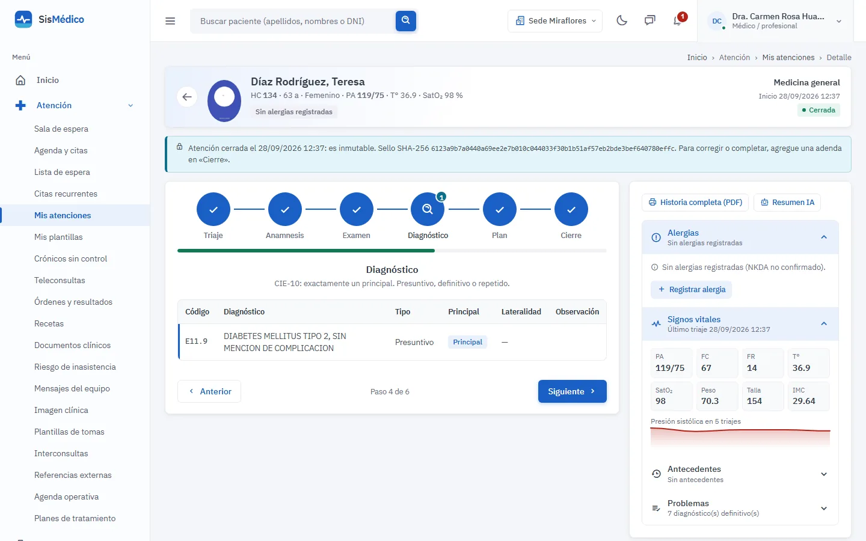Click the Anterior button
866x541 pixels.
tap(209, 391)
